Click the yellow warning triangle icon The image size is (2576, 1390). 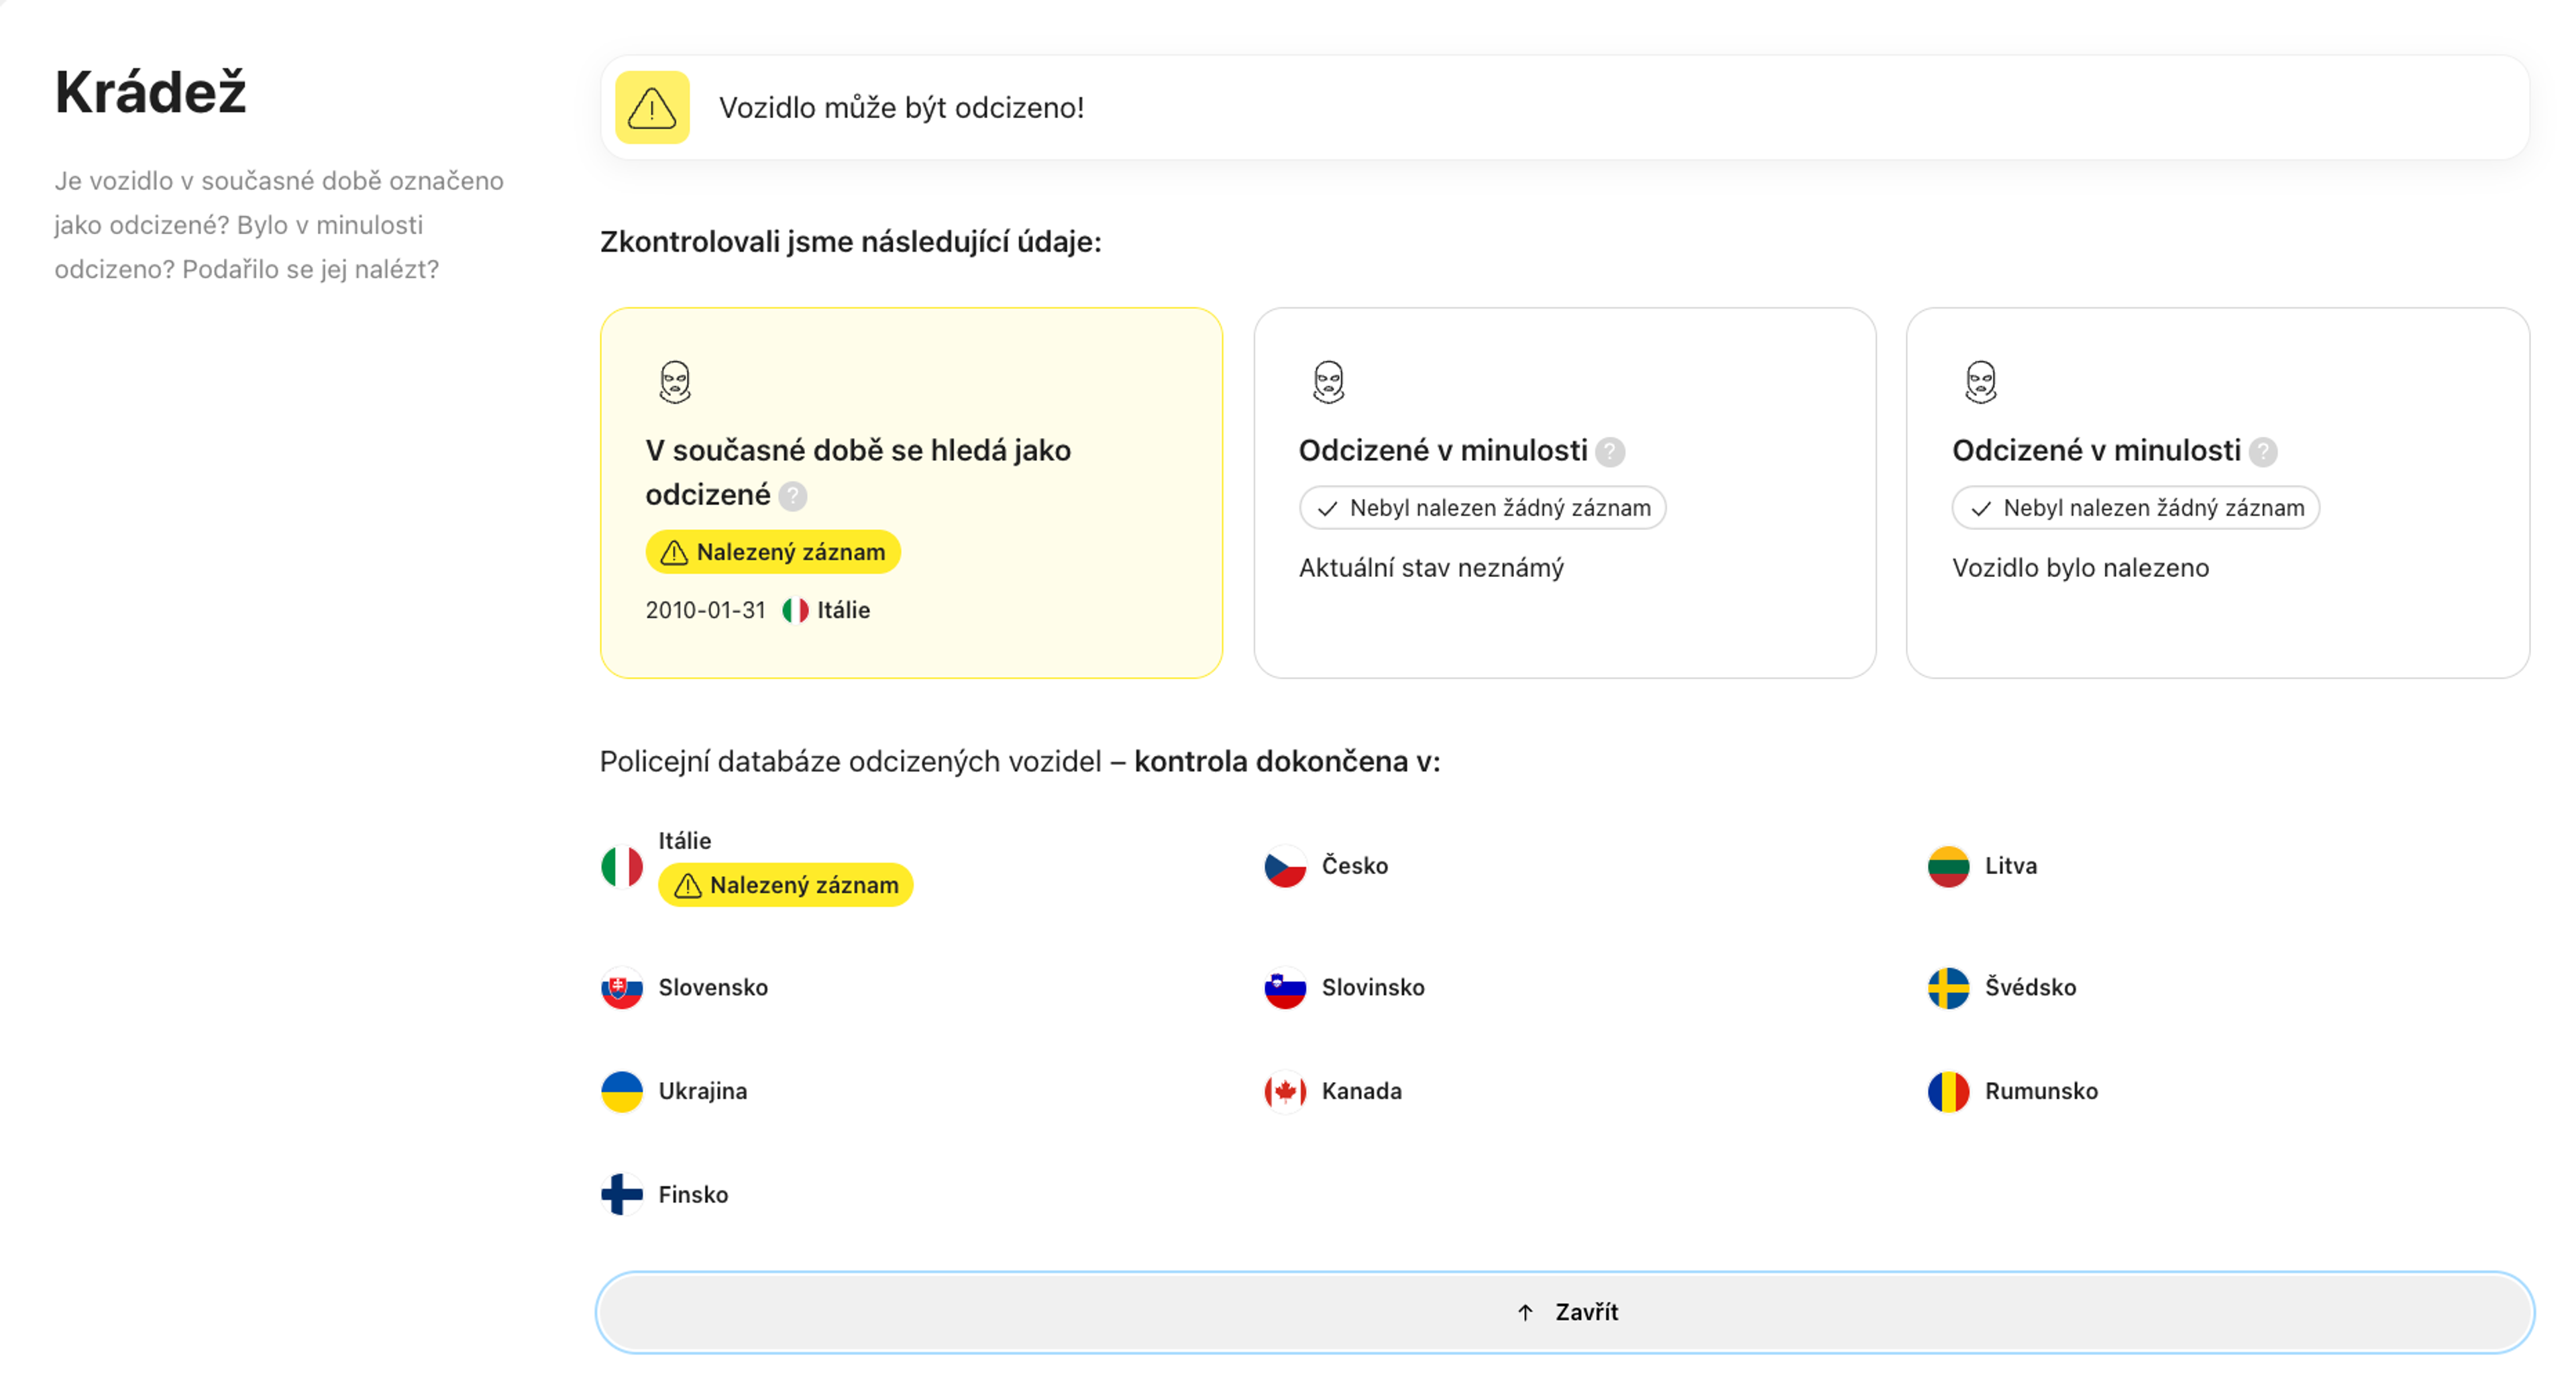click(x=652, y=108)
